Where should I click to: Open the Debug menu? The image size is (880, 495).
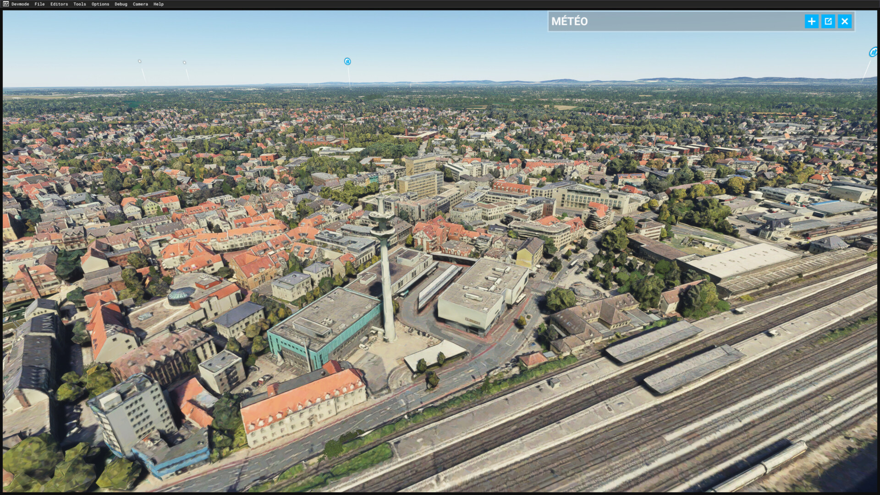click(x=121, y=4)
